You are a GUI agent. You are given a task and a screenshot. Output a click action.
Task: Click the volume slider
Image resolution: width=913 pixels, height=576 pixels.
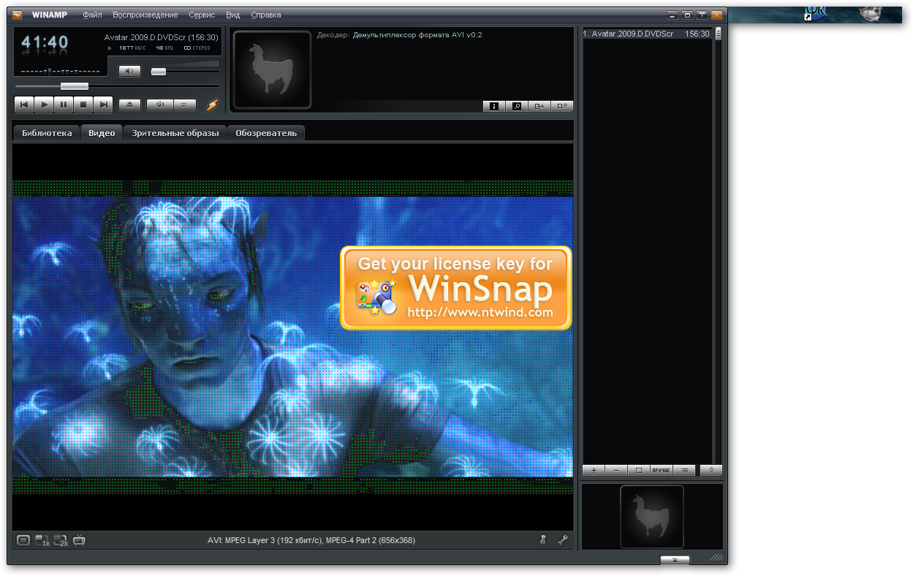(x=185, y=71)
